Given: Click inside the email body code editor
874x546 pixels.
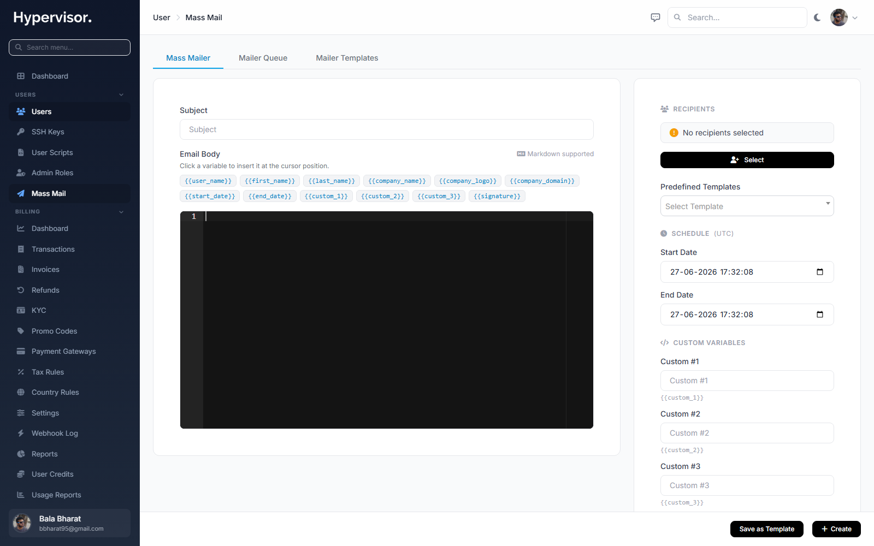Looking at the screenshot, I should [x=387, y=320].
